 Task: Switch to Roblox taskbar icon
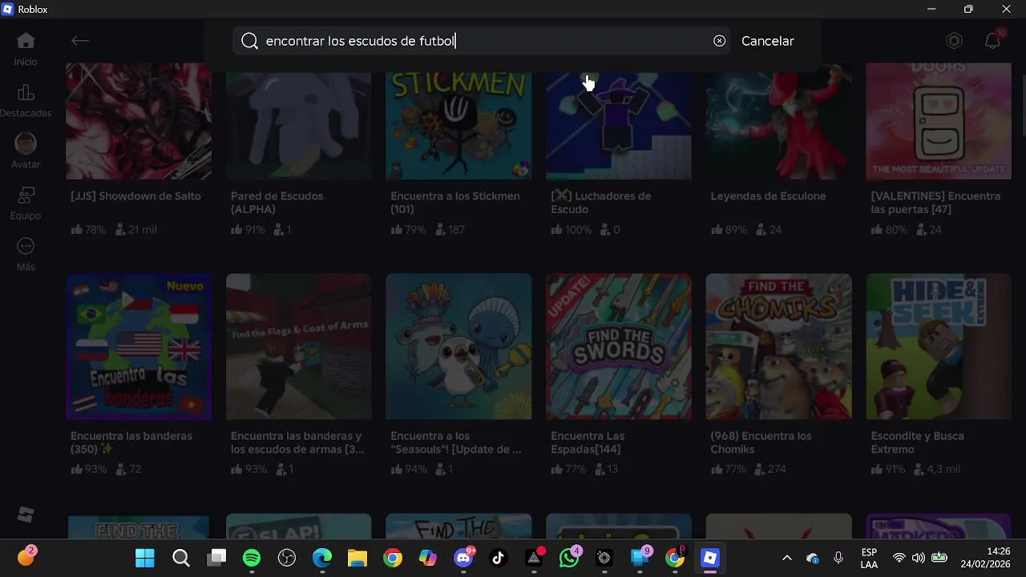coord(710,558)
